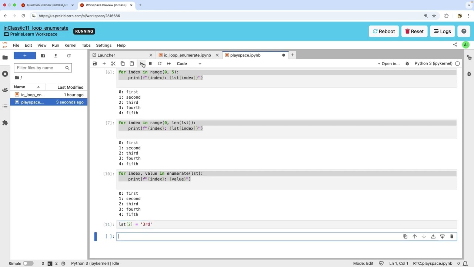Insert a cell above the active cell

(433, 237)
